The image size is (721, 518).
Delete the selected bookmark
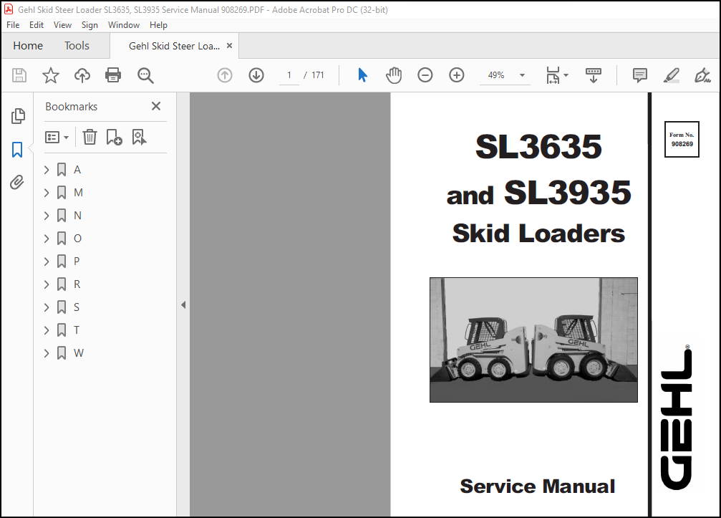tap(89, 137)
